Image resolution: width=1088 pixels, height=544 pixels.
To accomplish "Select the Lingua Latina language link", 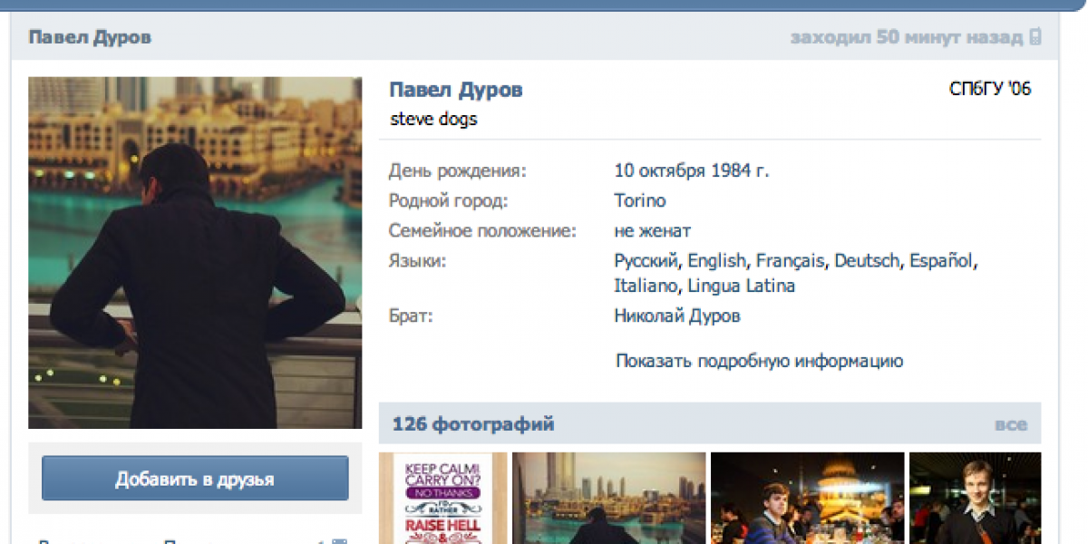I will pos(741,286).
